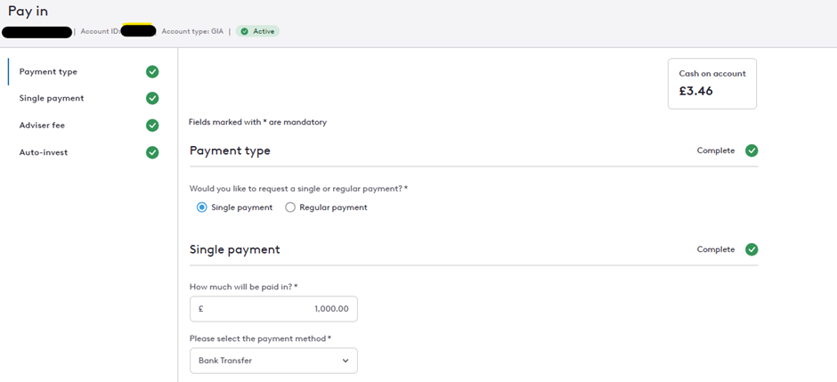837x382 pixels.
Task: Click green check icon beside Adviser fee
Action: point(152,126)
